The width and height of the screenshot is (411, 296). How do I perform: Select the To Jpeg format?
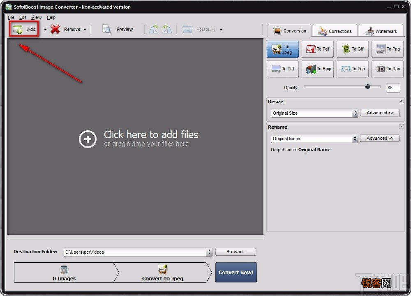coord(283,49)
